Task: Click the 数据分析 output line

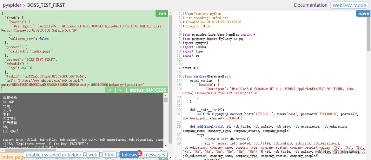Action: coord(10,98)
